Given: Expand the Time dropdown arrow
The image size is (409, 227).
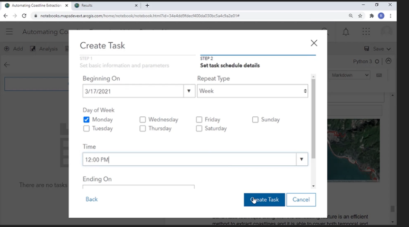Looking at the screenshot, I should point(302,160).
